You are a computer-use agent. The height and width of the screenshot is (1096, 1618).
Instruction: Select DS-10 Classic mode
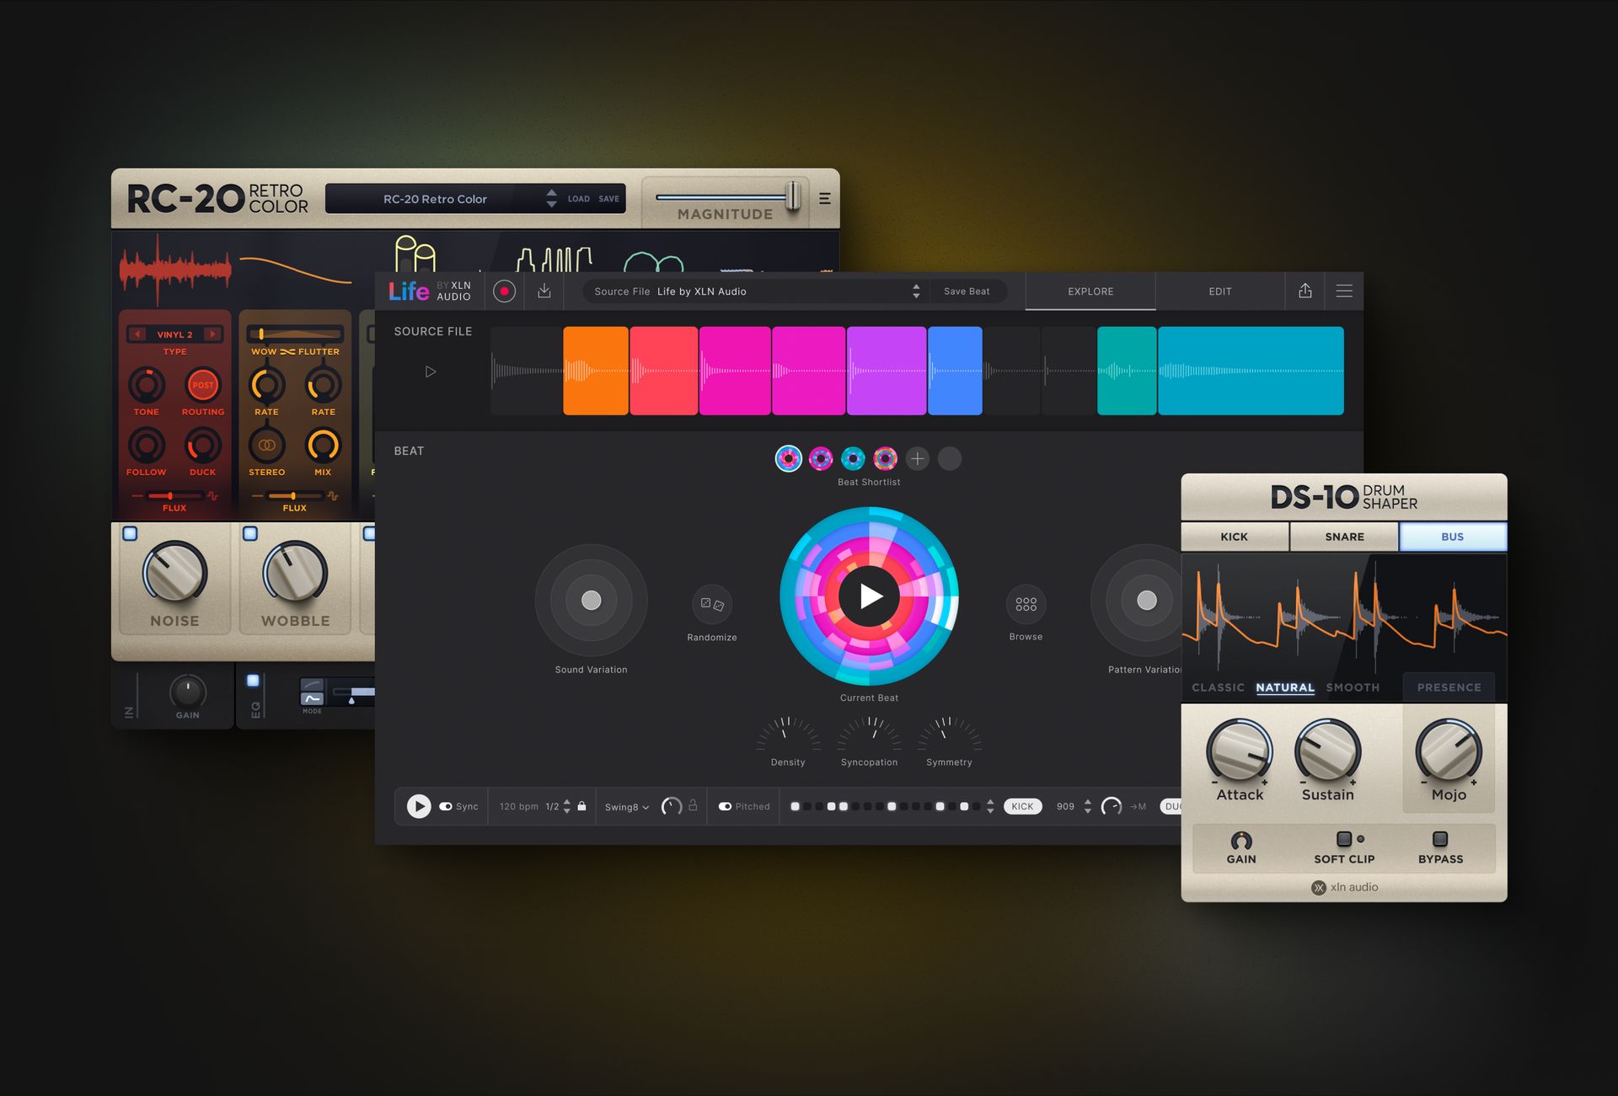(1218, 687)
